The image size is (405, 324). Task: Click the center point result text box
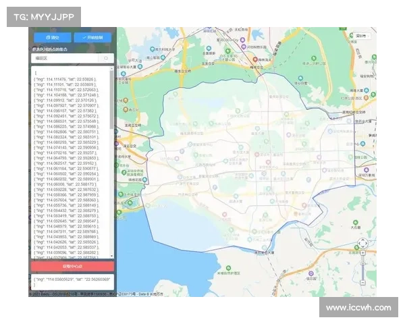click(x=73, y=282)
